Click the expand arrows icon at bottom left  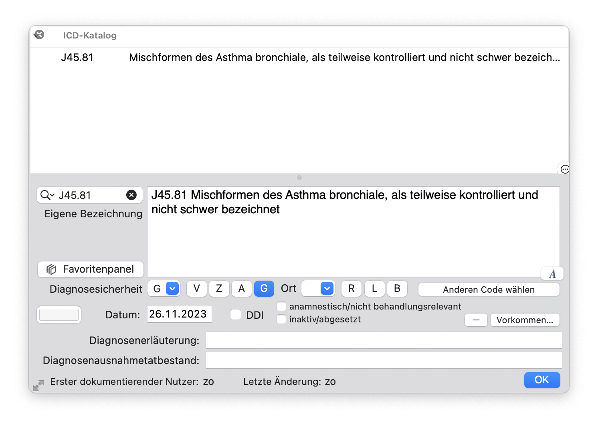(38, 385)
